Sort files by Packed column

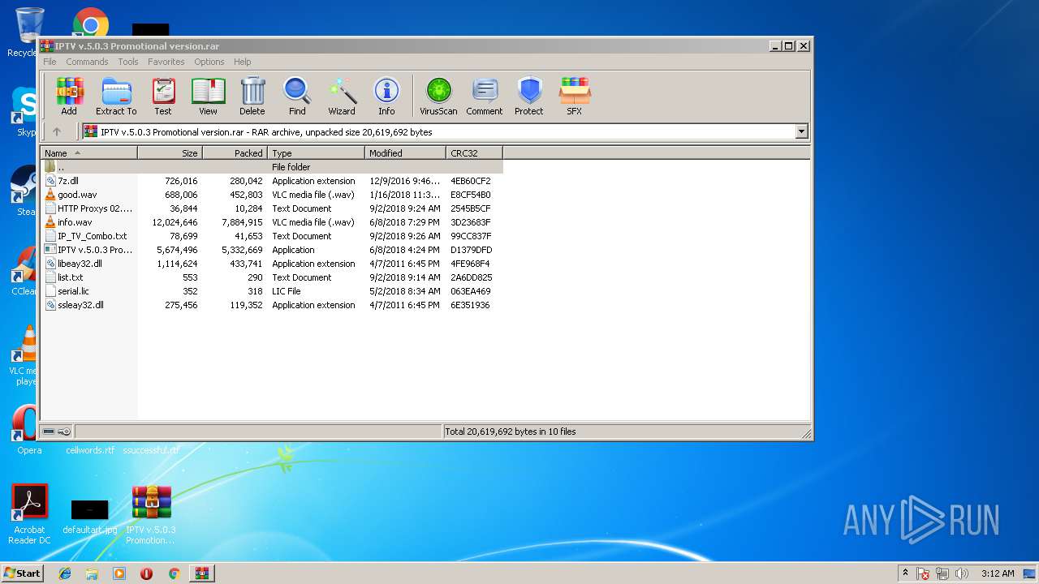point(235,152)
